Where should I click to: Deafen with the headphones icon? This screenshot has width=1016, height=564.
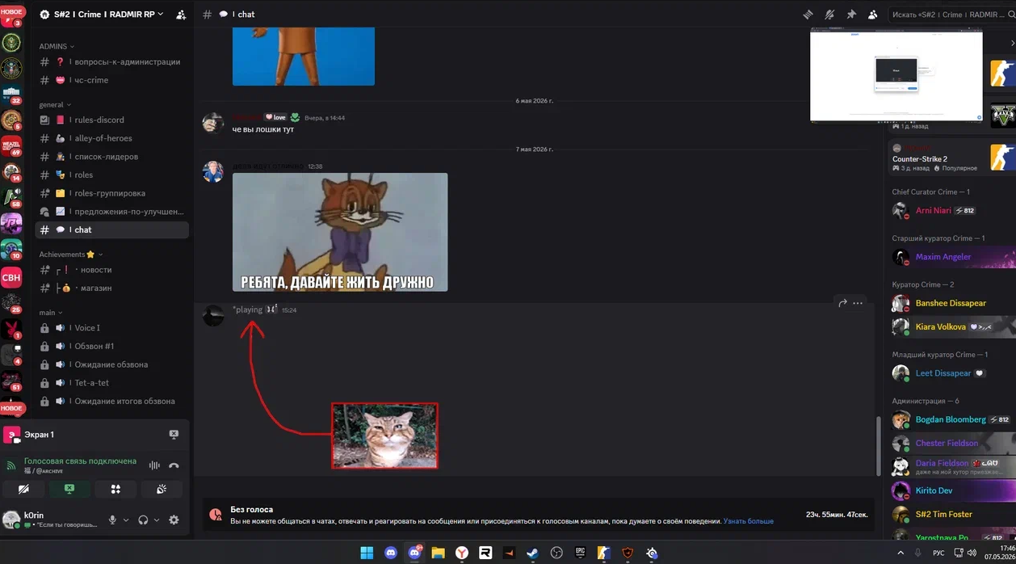tap(143, 520)
